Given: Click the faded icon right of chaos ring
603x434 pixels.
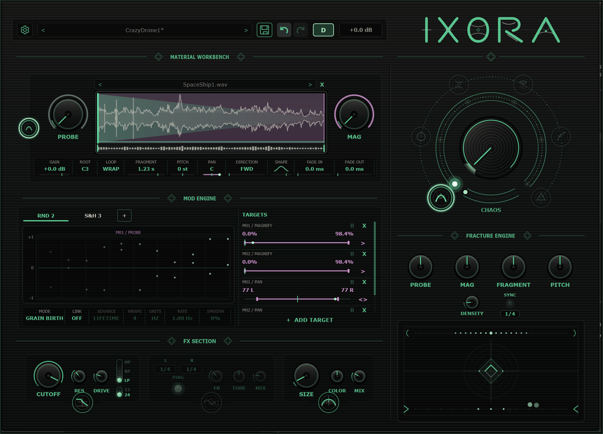Looking at the screenshot, I should (x=561, y=137).
